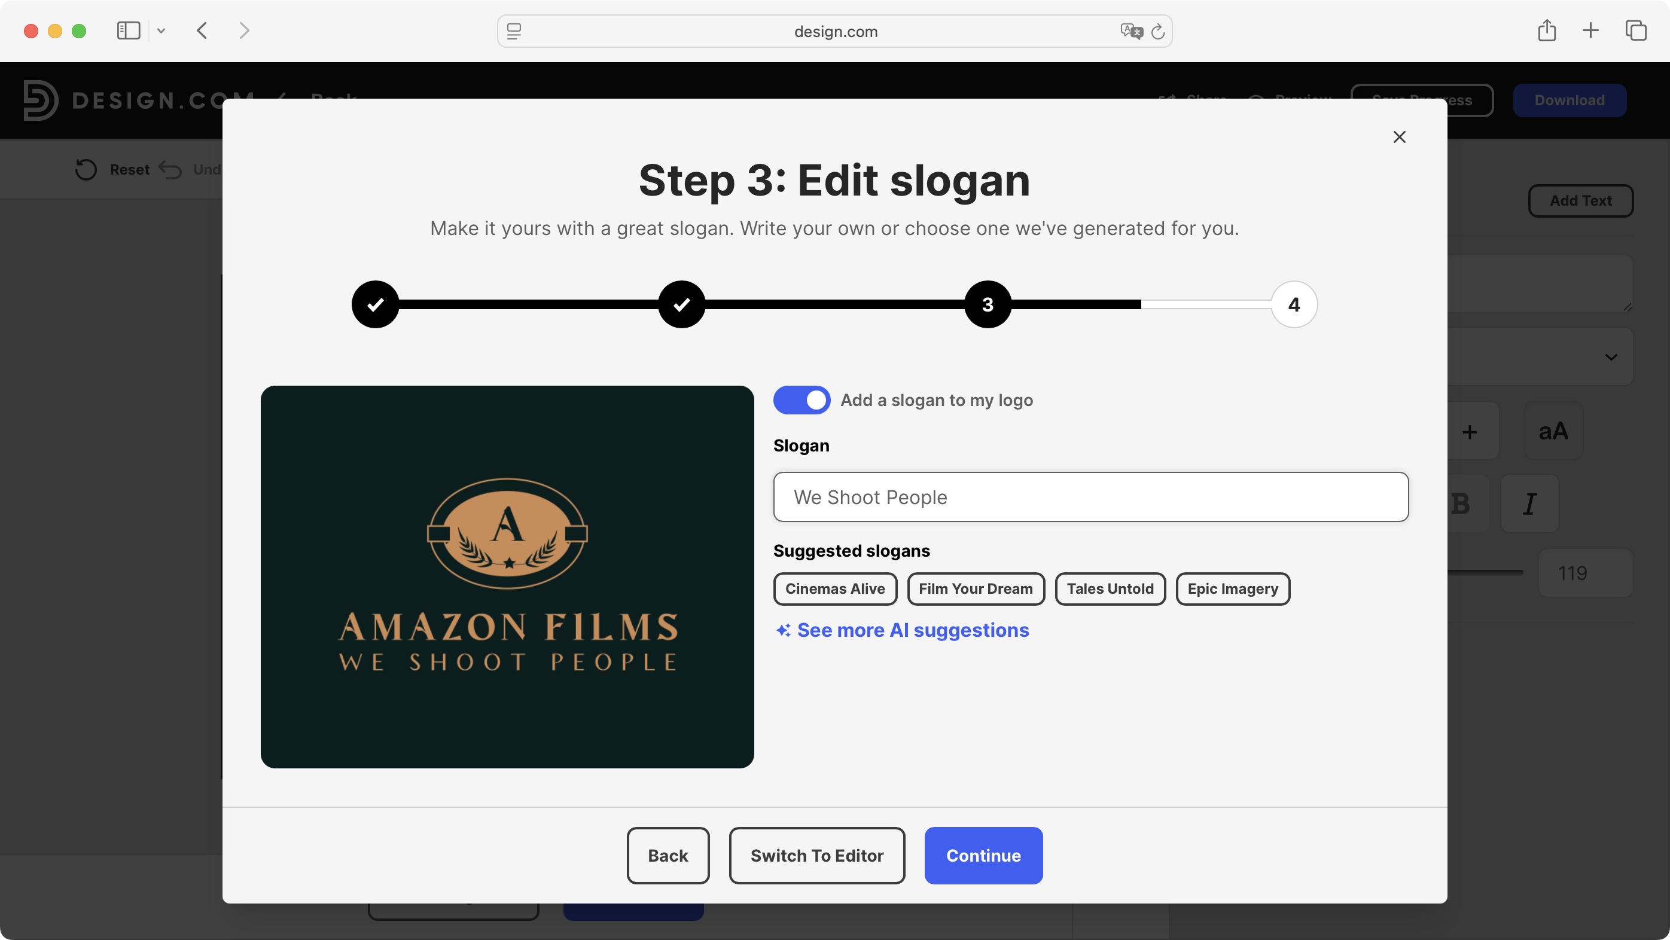Select the 'Epic Imagery' suggested slogan
Image resolution: width=1670 pixels, height=940 pixels.
[1232, 588]
